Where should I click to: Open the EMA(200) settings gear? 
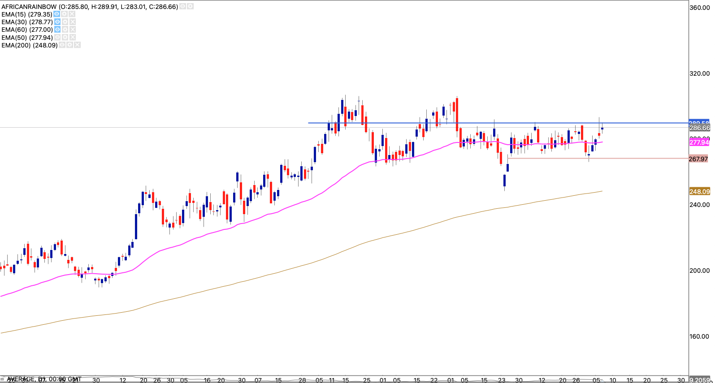point(70,45)
